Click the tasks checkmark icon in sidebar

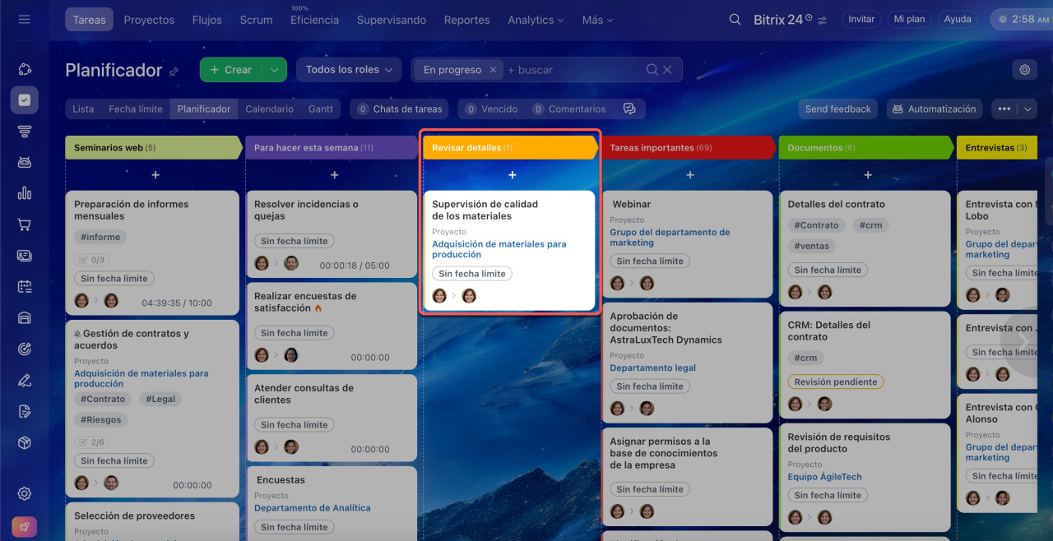24,100
